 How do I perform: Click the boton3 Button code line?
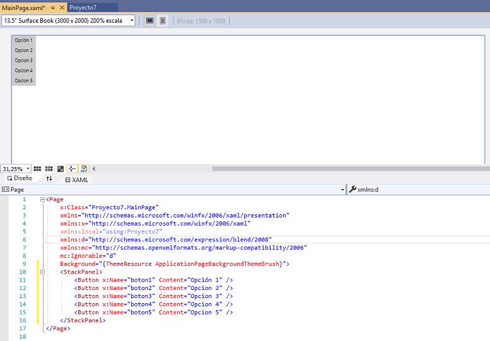click(153, 296)
